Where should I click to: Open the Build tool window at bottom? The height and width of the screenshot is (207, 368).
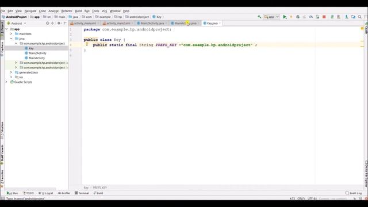coord(98,193)
